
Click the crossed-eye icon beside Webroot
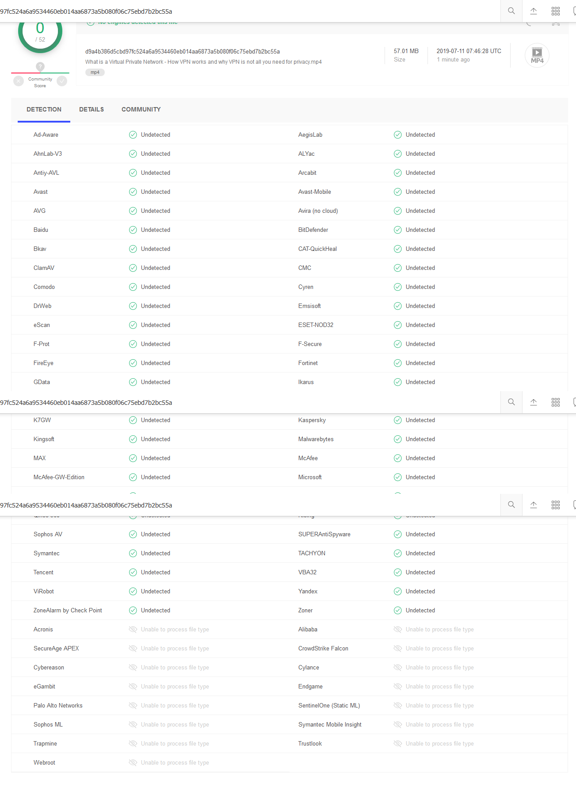[x=133, y=763]
